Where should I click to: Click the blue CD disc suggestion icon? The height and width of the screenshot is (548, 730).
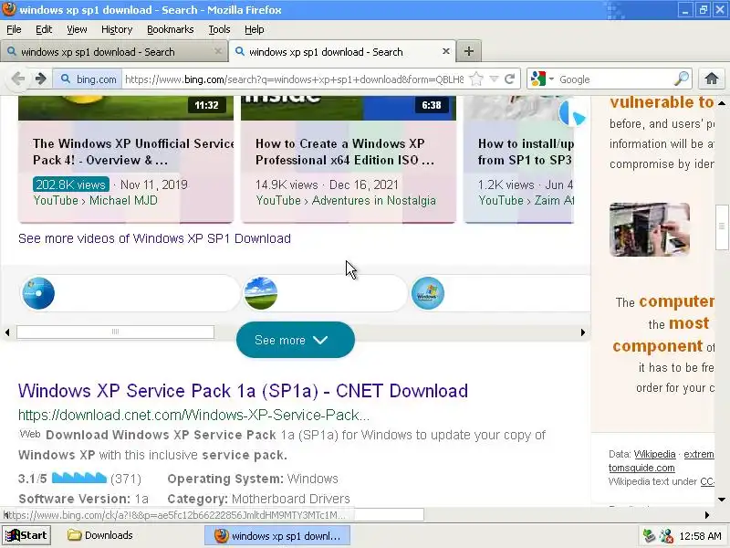(x=38, y=293)
